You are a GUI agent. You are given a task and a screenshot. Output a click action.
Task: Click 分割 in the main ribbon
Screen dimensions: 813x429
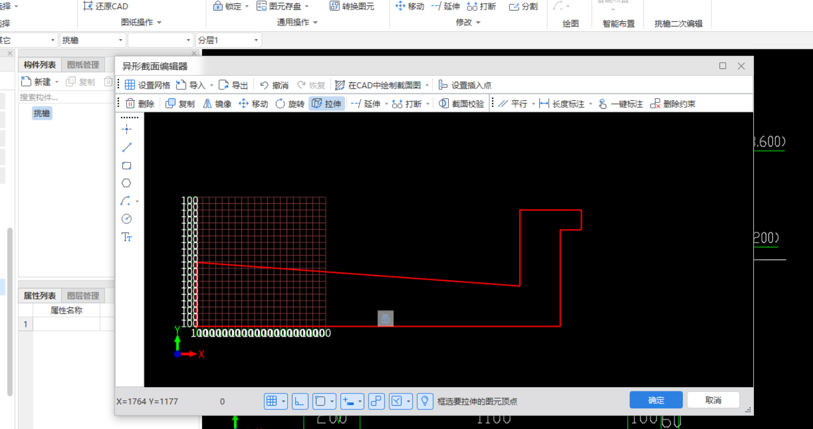click(523, 6)
